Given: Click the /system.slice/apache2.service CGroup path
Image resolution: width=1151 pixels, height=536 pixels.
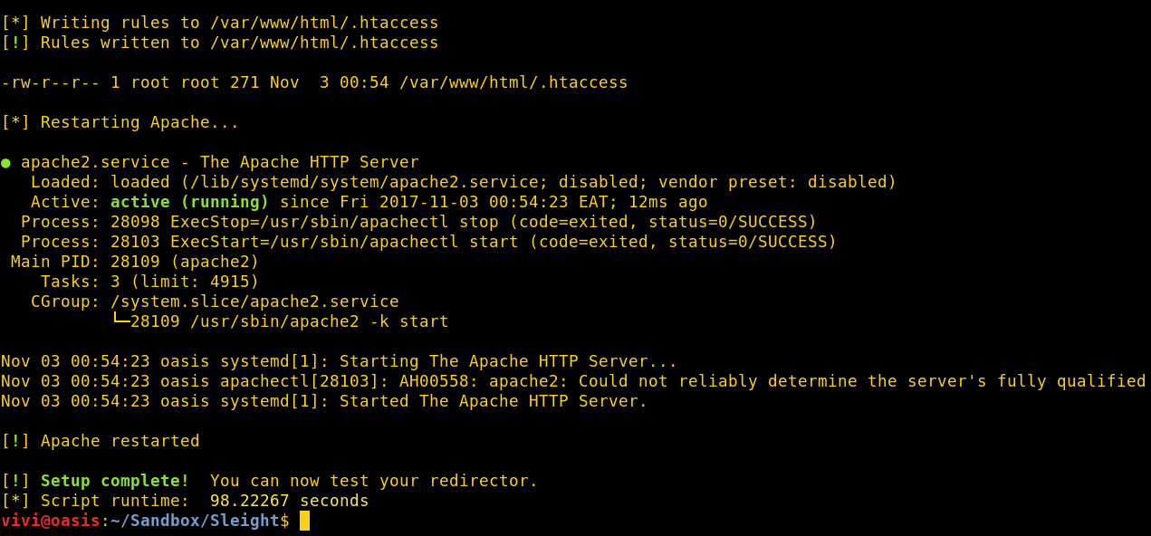Looking at the screenshot, I should coord(254,301).
